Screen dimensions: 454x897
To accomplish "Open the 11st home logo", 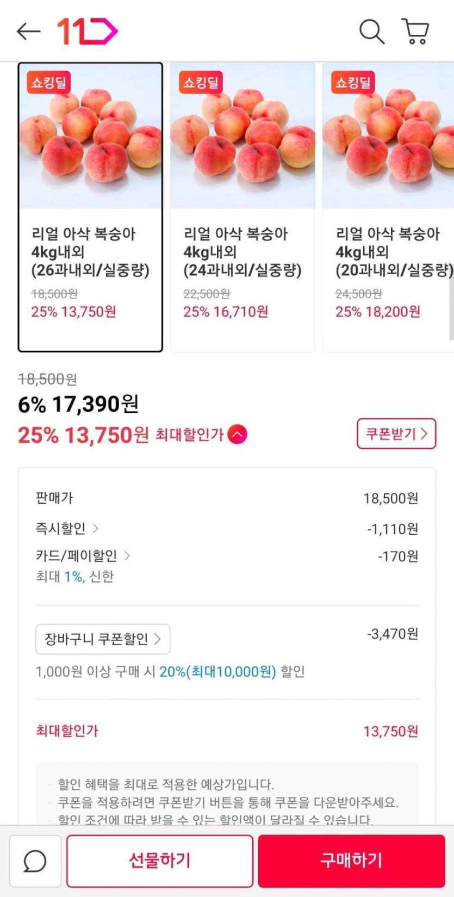I will pyautogui.click(x=88, y=32).
